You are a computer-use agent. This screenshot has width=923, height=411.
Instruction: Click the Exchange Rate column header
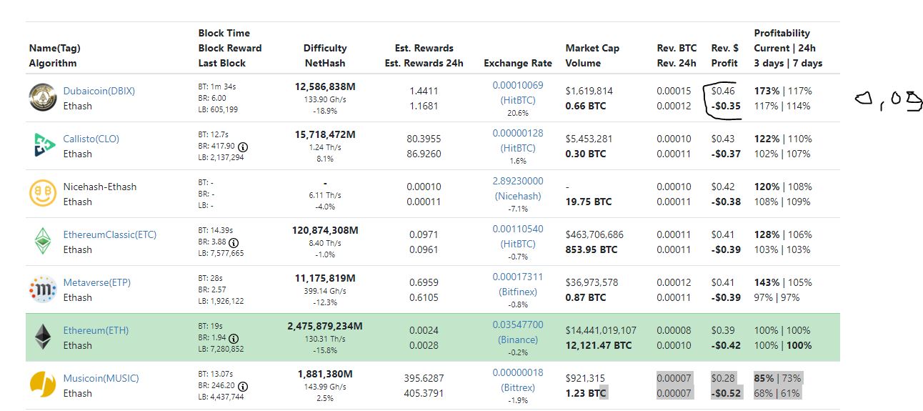(518, 63)
